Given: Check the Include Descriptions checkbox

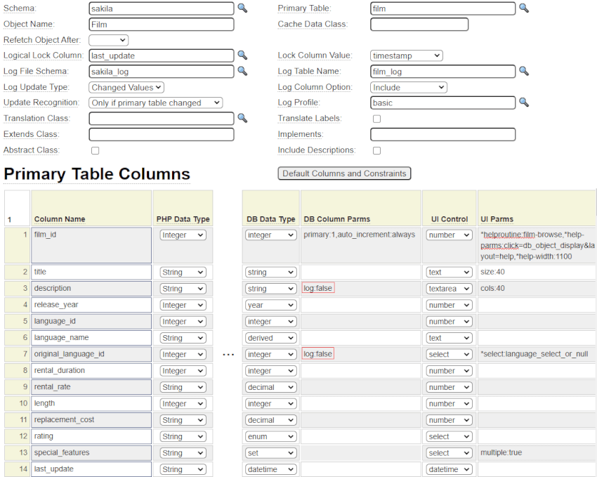Looking at the screenshot, I should pos(376,150).
